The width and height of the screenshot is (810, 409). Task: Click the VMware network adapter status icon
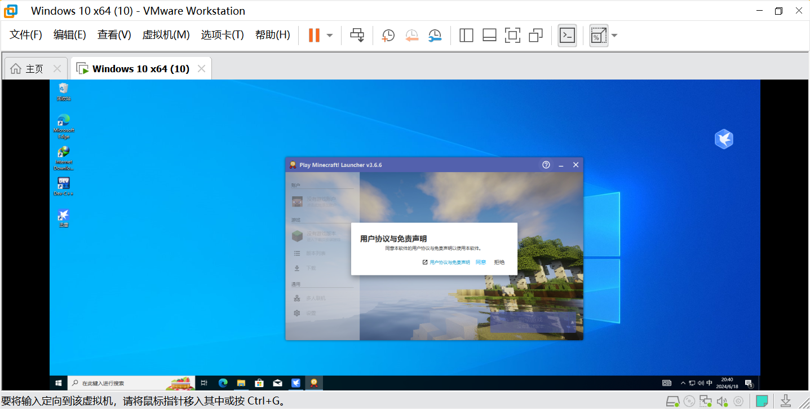tap(705, 401)
